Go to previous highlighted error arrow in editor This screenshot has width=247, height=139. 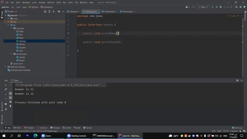click(x=239, y=16)
